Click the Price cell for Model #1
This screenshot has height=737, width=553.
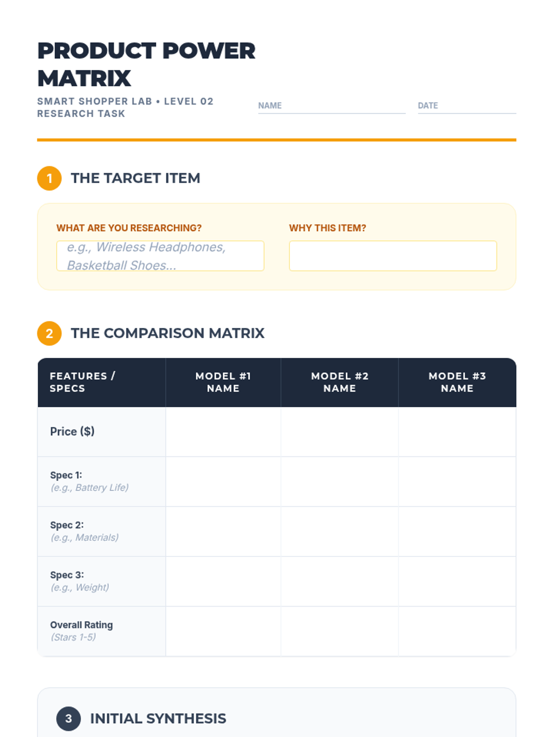[223, 432]
